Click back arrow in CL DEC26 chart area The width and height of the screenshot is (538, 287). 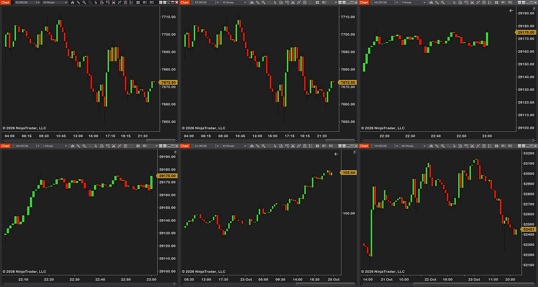[x=336, y=154]
